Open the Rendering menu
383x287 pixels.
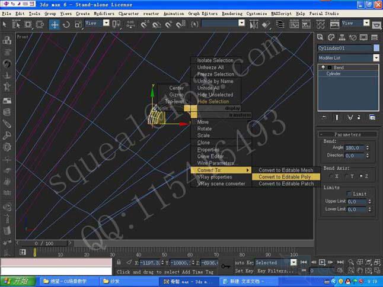pyautogui.click(x=232, y=14)
